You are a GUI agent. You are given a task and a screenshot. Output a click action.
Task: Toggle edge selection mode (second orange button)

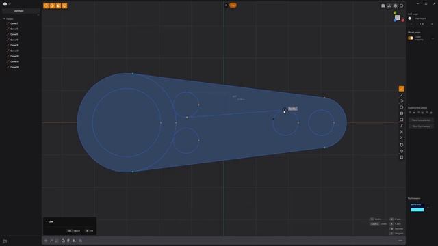pos(52,5)
